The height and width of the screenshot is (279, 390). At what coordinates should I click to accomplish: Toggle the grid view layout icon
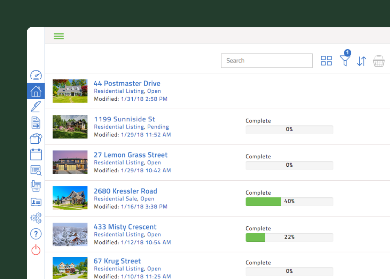pos(326,61)
